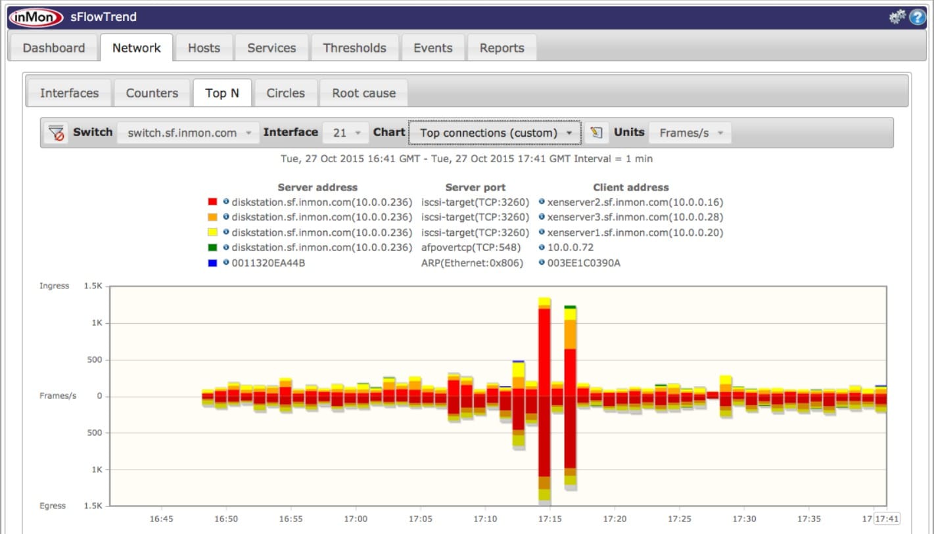Open the Root cause sub-tab

363,93
